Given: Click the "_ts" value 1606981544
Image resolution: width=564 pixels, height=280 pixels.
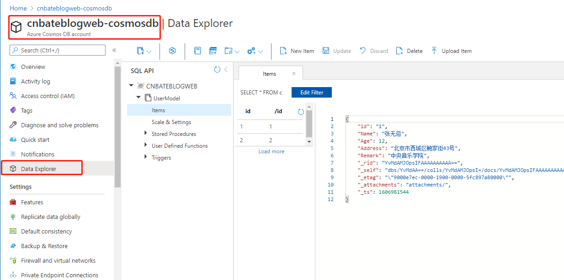Looking at the screenshot, I should pos(394,192).
